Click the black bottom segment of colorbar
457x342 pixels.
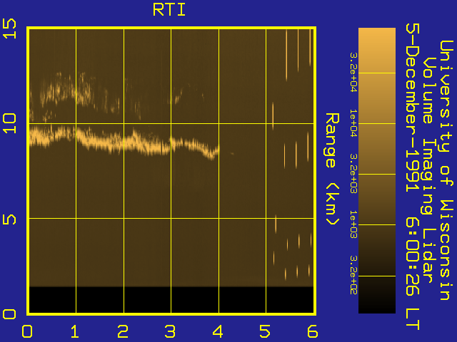point(377,294)
